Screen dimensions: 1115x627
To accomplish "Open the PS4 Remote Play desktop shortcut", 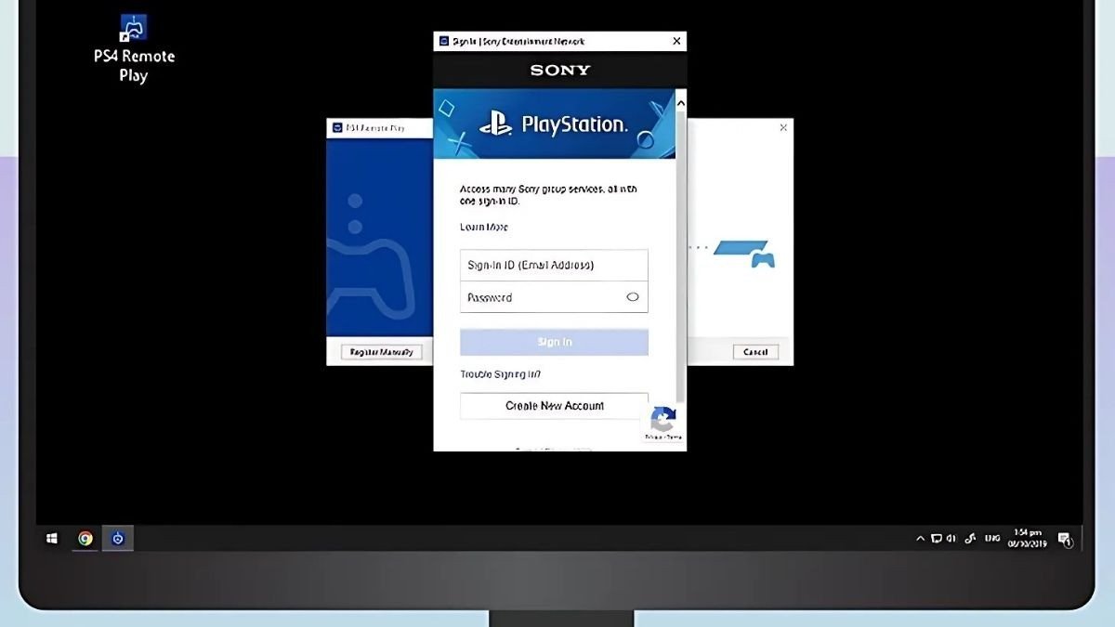I will click(134, 48).
